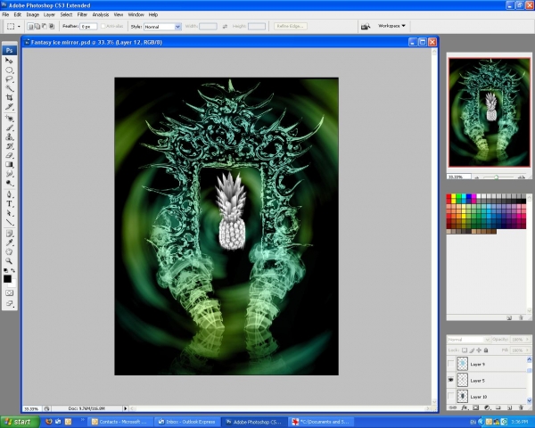Select the Line shape tool
535x428 pixels.
(x=9, y=222)
